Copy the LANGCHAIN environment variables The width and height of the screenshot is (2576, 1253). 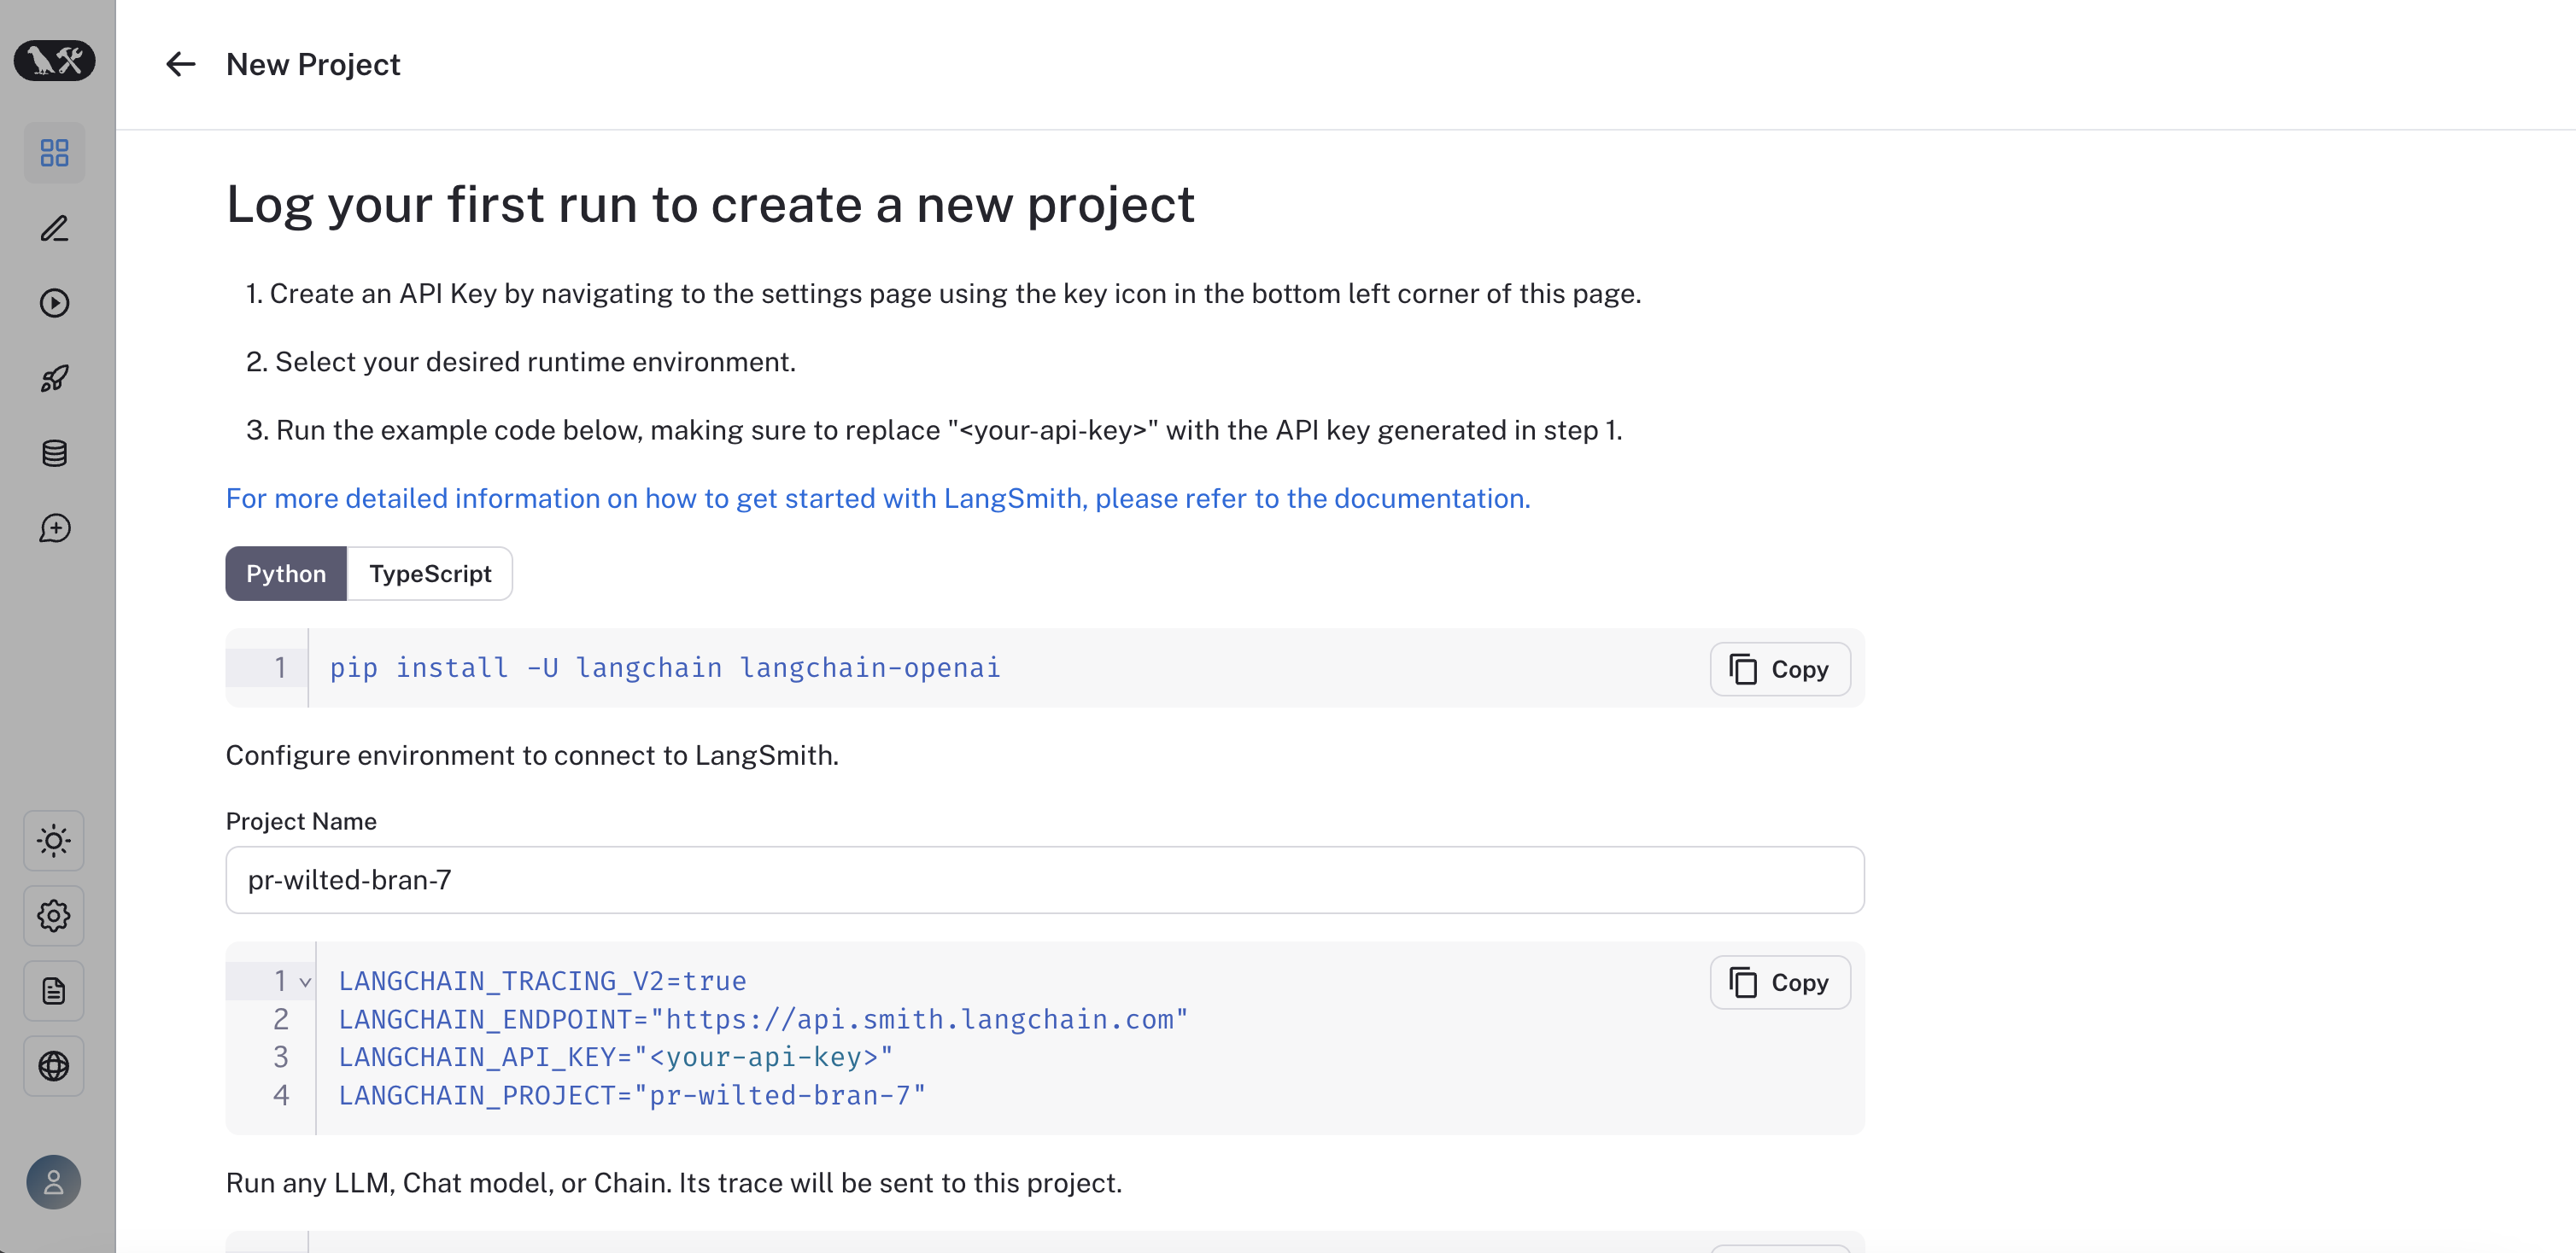pos(1780,982)
